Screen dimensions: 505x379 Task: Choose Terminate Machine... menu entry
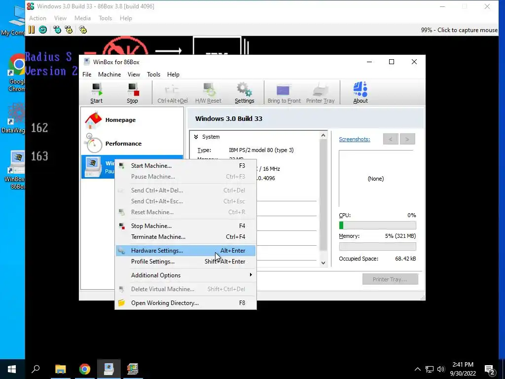(x=186, y=237)
